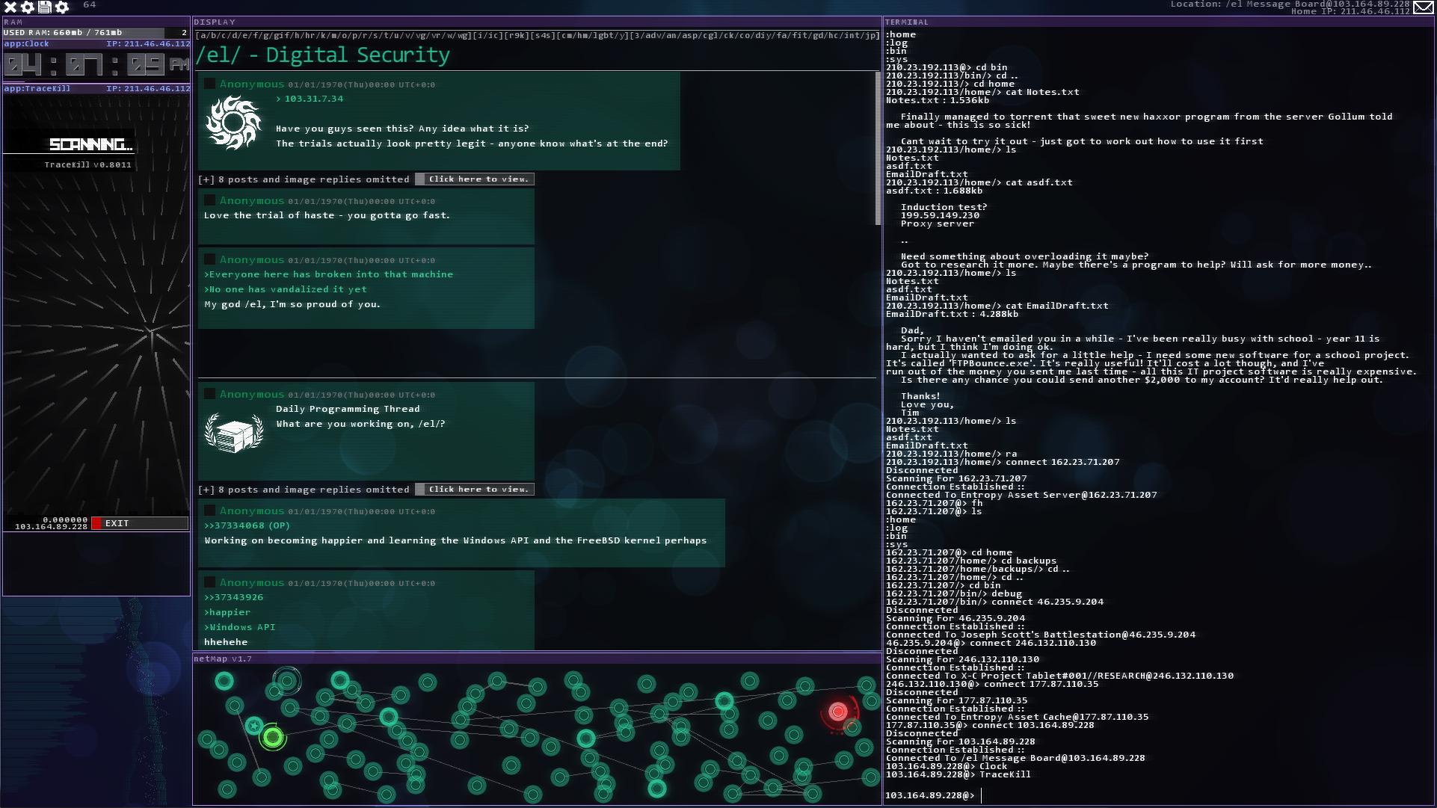
Task: Select the glowing green home node on netMap
Action: pyautogui.click(x=274, y=738)
